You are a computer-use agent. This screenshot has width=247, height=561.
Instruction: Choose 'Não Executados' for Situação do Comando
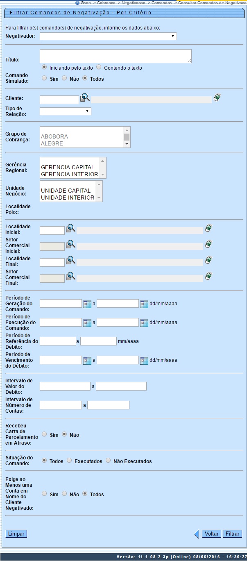108,461
